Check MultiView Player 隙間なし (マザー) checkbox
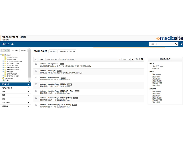183x143 pixels. click(x=36, y=98)
